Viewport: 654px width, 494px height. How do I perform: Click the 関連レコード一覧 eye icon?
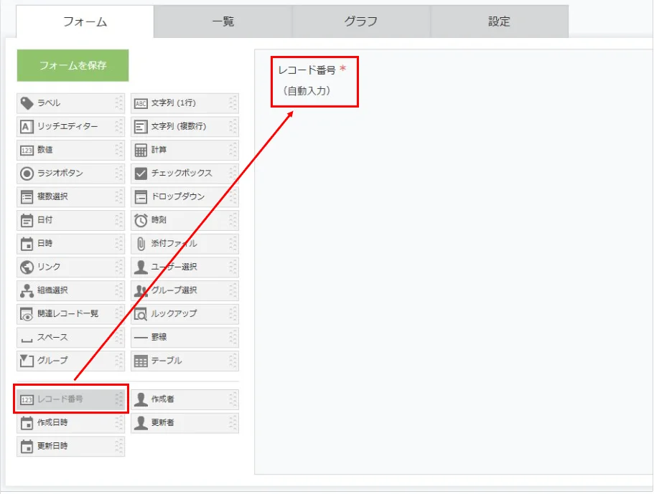pos(27,314)
